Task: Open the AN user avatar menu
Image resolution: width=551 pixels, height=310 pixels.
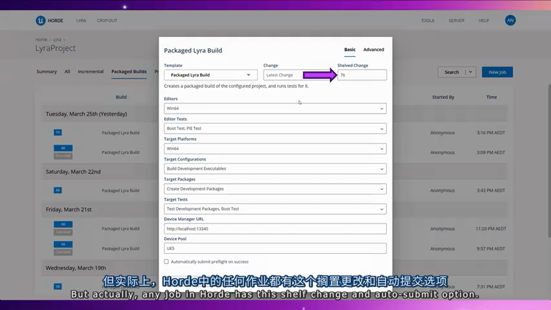Action: (510, 20)
